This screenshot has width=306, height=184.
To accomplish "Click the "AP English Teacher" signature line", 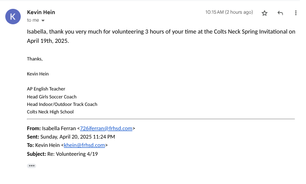I will [46, 89].
